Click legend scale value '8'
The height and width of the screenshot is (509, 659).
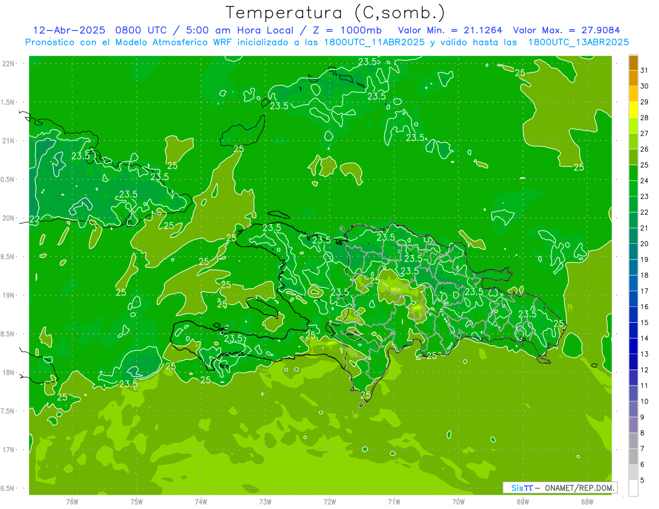[x=643, y=433]
